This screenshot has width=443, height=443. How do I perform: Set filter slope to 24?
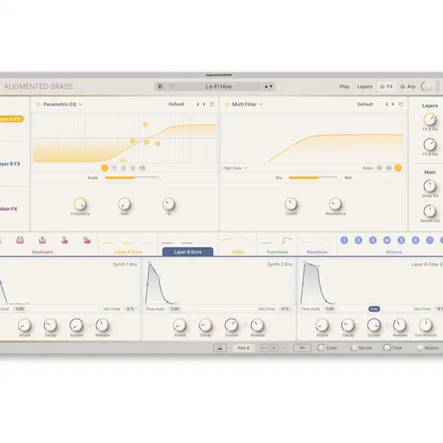[x=389, y=168]
